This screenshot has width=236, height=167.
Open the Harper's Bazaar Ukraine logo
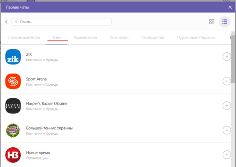[x=13, y=106]
